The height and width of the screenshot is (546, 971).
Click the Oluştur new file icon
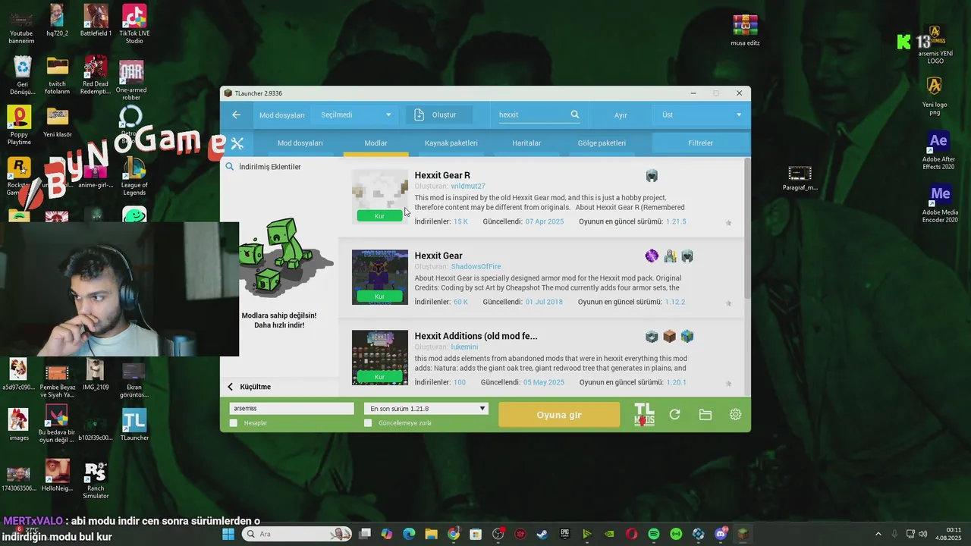click(x=419, y=115)
